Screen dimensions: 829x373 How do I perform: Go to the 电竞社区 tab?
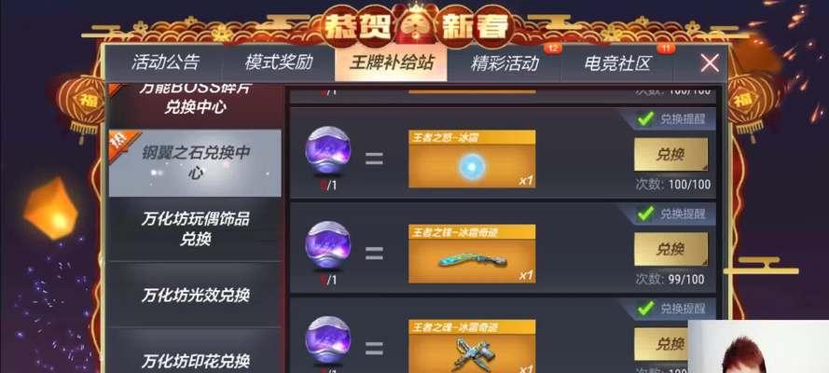pos(617,64)
